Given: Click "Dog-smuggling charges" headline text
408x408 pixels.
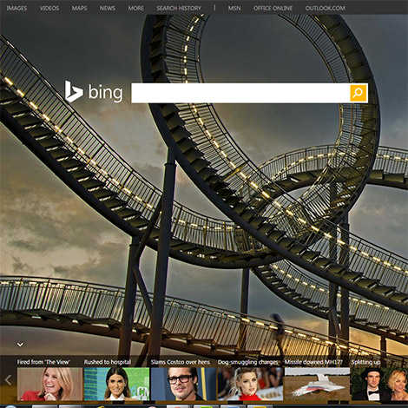Looking at the screenshot, I should click(x=247, y=362).
